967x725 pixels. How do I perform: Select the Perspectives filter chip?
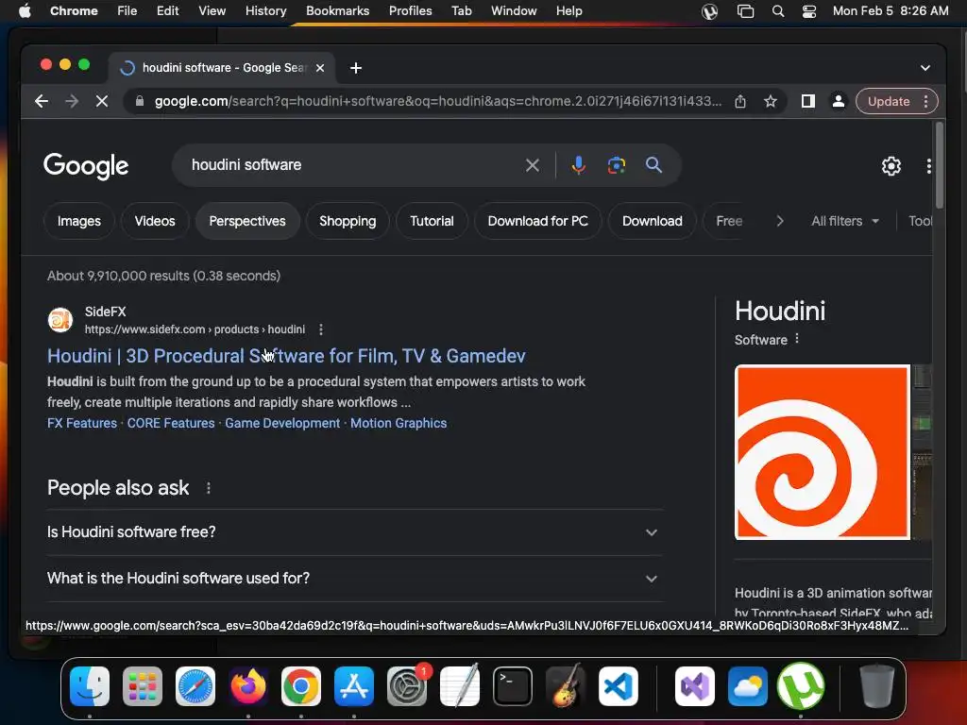click(247, 221)
